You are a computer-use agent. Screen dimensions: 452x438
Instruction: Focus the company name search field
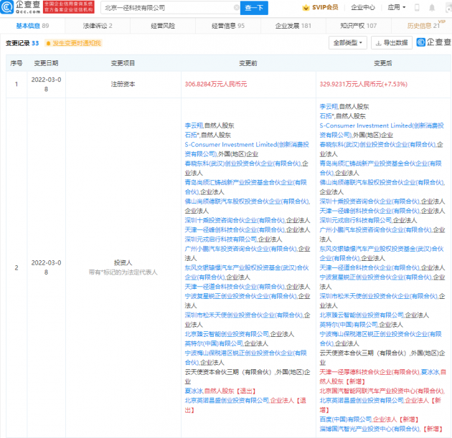click(165, 8)
